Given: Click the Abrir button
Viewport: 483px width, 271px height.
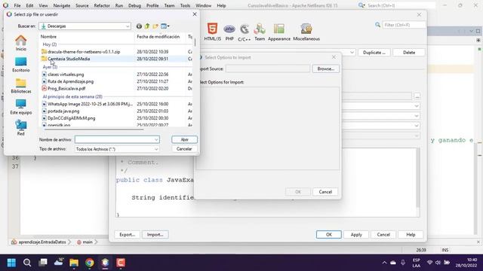Looking at the screenshot, I should 184,139.
